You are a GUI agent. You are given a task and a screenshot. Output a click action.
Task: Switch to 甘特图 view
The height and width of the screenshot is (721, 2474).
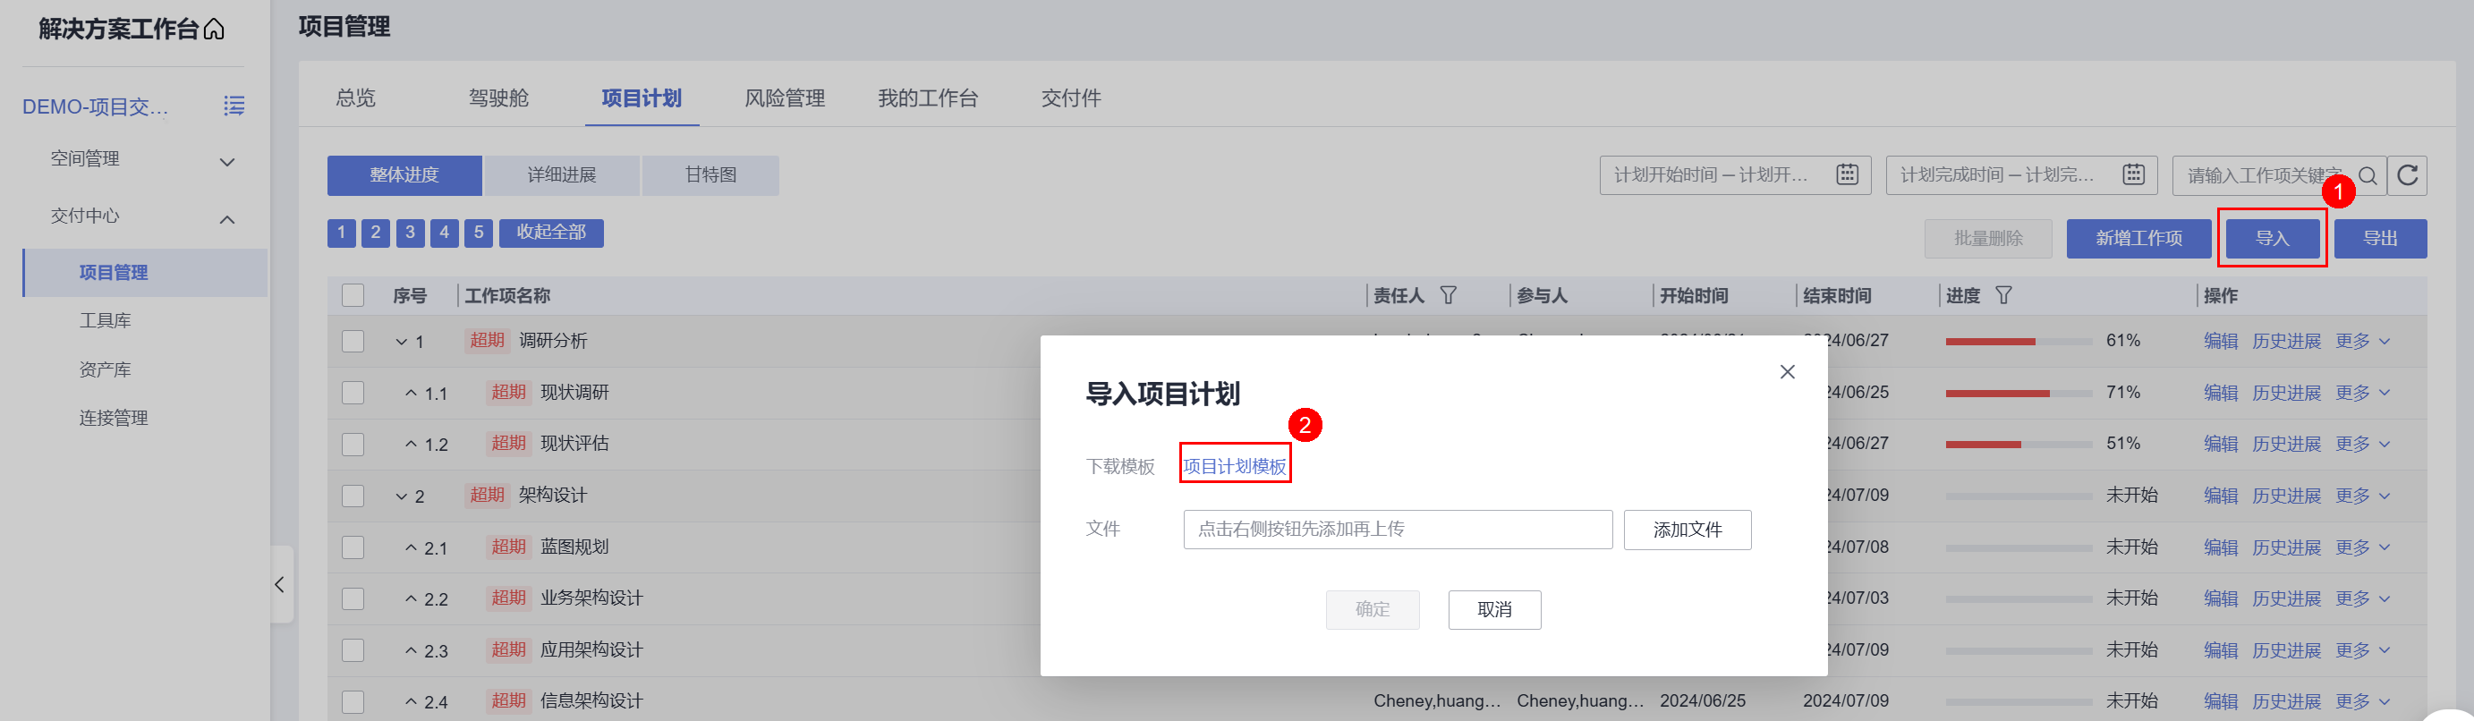pos(710,175)
